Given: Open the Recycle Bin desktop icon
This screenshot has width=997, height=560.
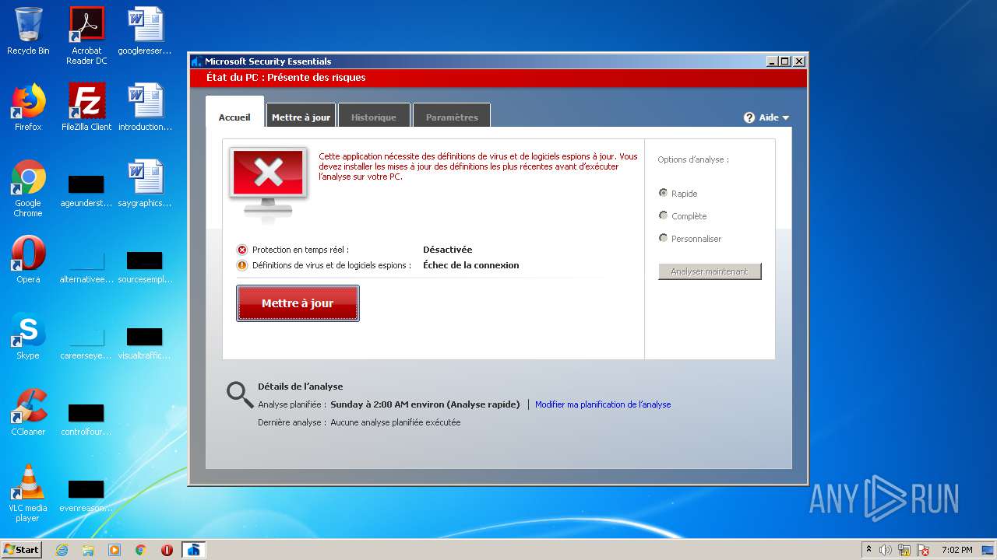Looking at the screenshot, I should [x=28, y=31].
